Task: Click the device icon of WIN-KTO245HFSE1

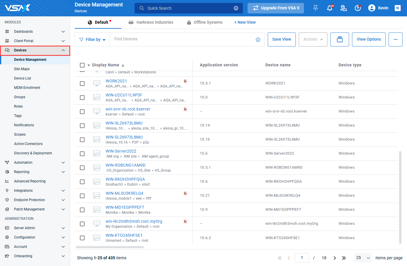Action: click(97, 238)
